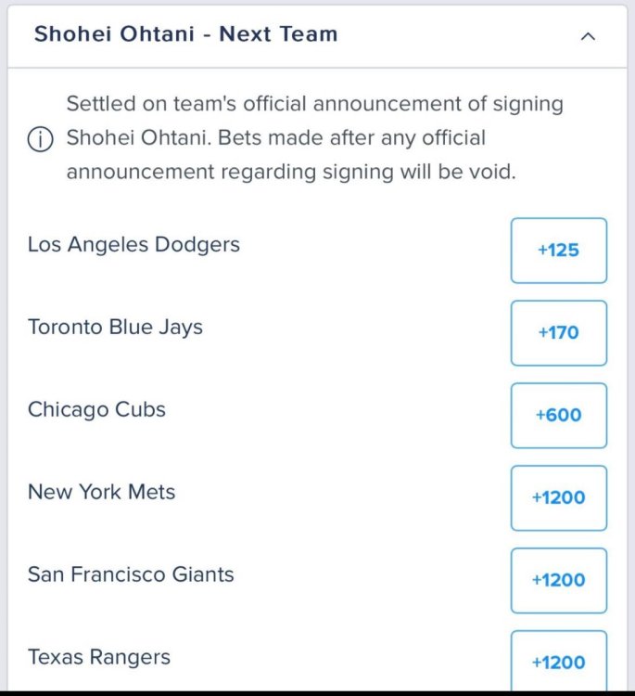Viewport: 635px width, 696px height.
Task: Click the San Francisco Giants label
Action: pos(131,575)
